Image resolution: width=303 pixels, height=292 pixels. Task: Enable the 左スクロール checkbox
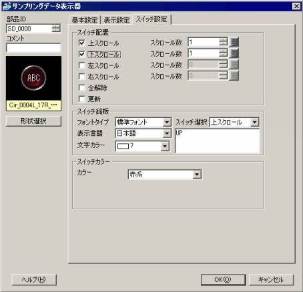click(x=82, y=65)
